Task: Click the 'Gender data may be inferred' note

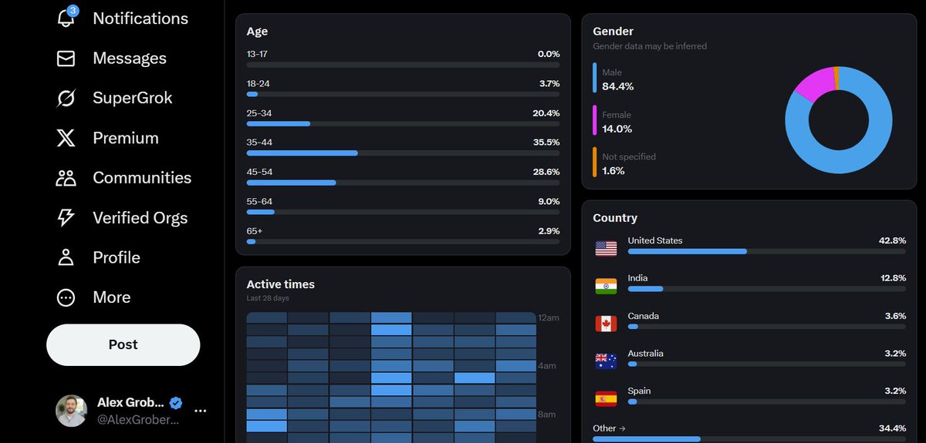Action: 650,46
